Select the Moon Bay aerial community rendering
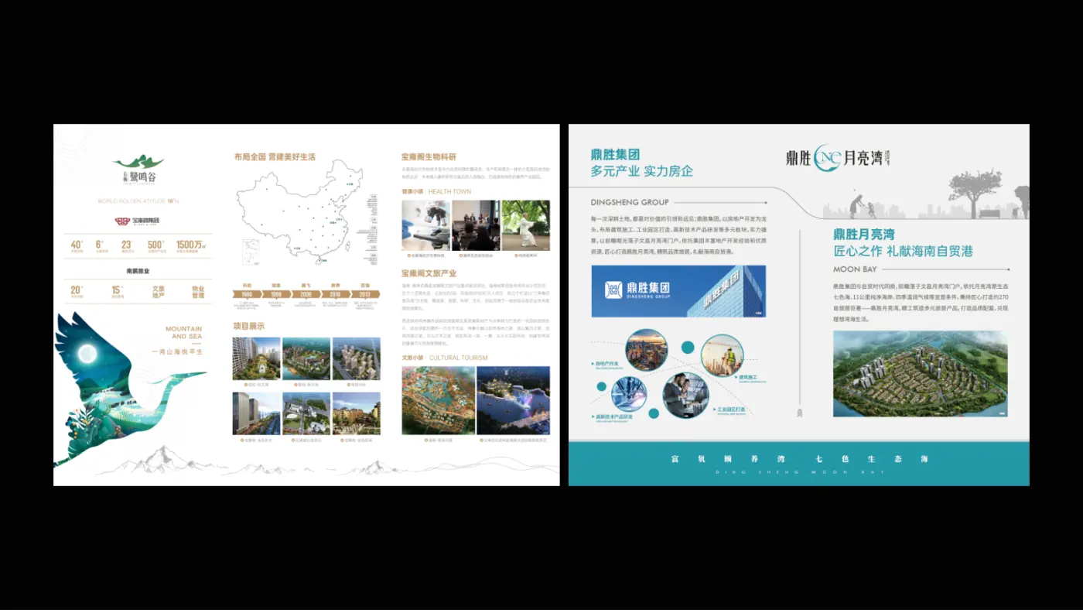Image resolution: width=1083 pixels, height=610 pixels. 921,374
